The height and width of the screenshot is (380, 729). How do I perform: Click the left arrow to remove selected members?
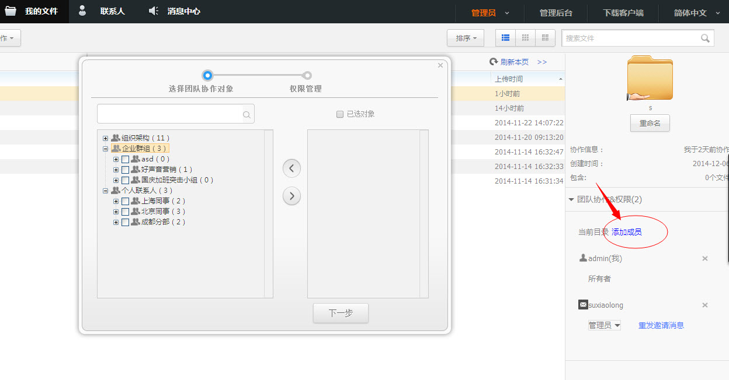click(291, 168)
